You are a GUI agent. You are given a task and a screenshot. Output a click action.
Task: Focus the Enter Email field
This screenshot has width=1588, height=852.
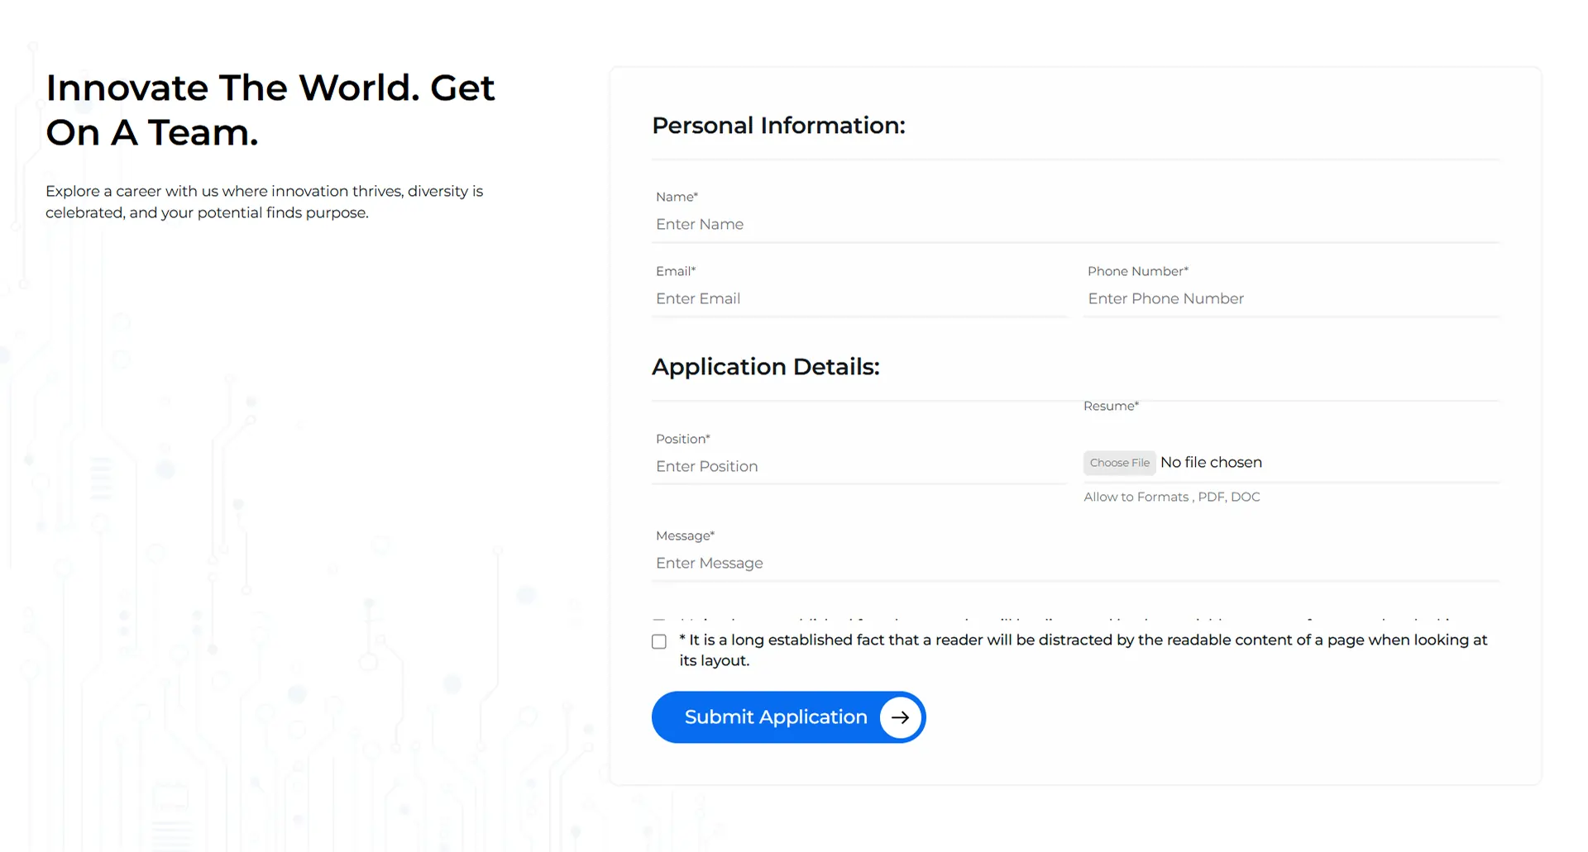click(827, 298)
